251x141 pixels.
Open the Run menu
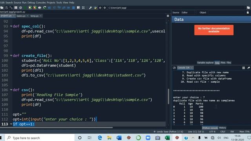coord(24,3)
